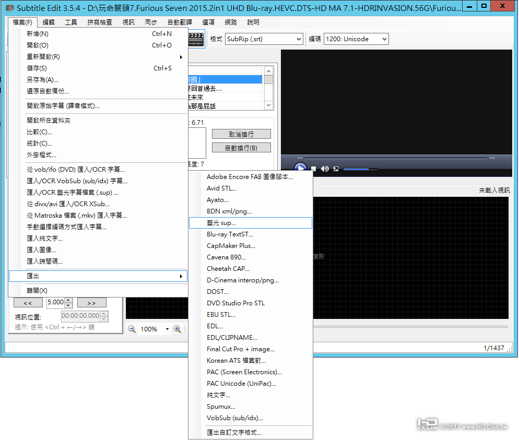Click the 視訊位置 time input field
This screenshot has height=440, width=519.
pyautogui.click(x=80, y=316)
